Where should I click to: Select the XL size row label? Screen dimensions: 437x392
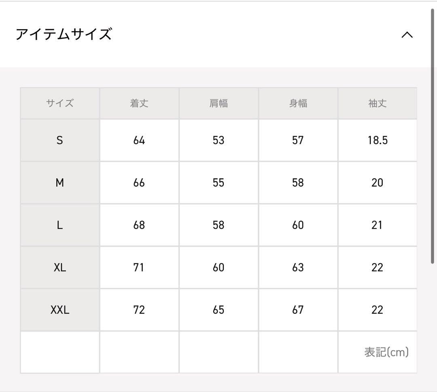tap(60, 267)
